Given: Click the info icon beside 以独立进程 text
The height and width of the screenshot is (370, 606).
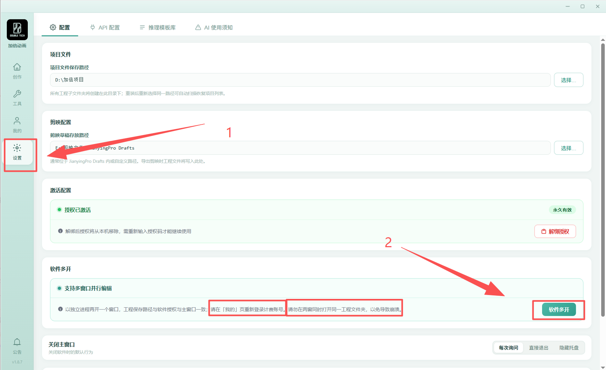Looking at the screenshot, I should (x=60, y=309).
